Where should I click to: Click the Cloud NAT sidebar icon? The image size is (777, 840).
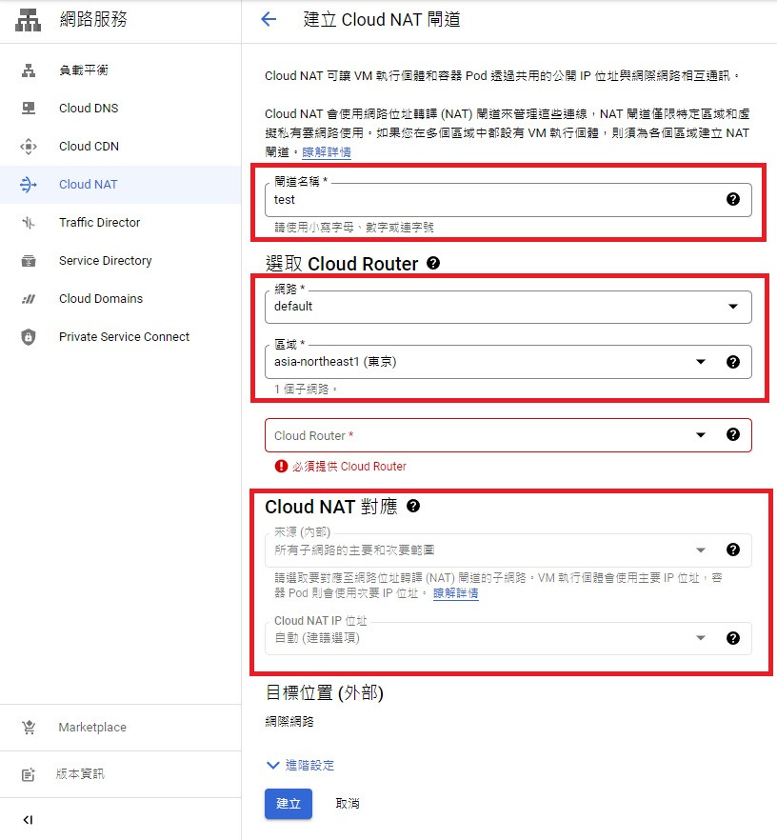tap(29, 185)
